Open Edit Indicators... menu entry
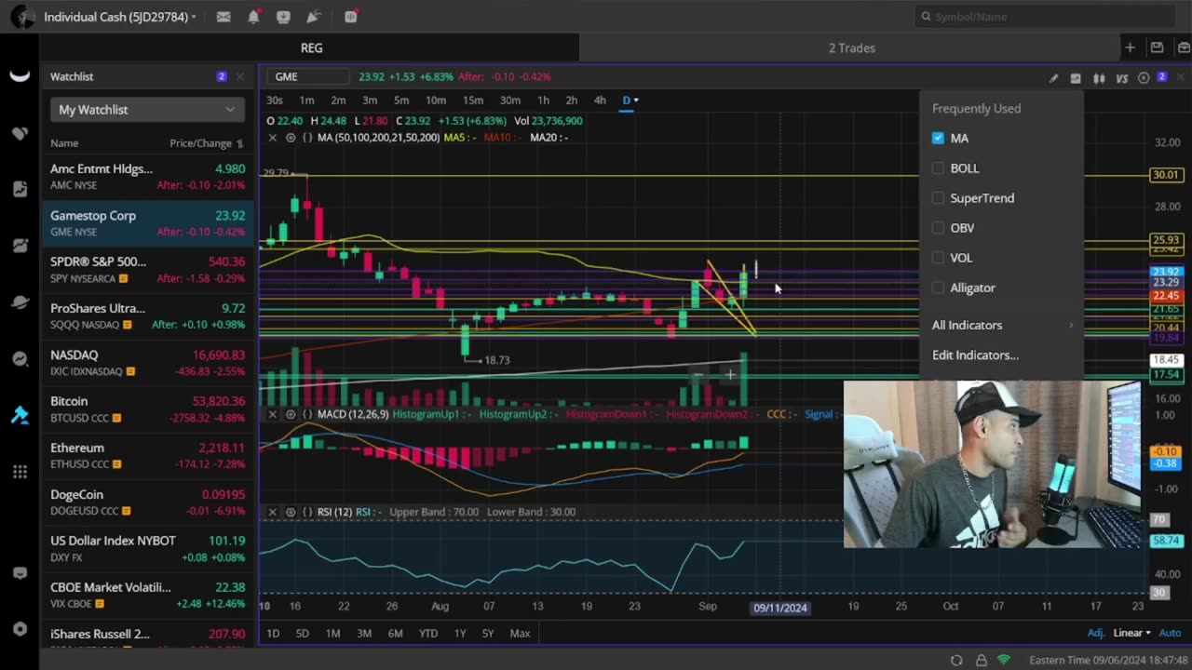1192x670 pixels. click(975, 355)
